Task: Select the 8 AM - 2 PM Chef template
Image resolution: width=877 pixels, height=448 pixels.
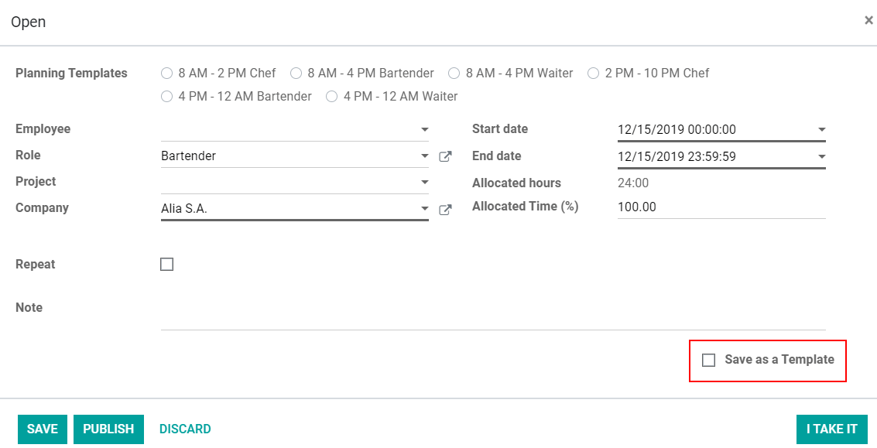Action: click(166, 74)
